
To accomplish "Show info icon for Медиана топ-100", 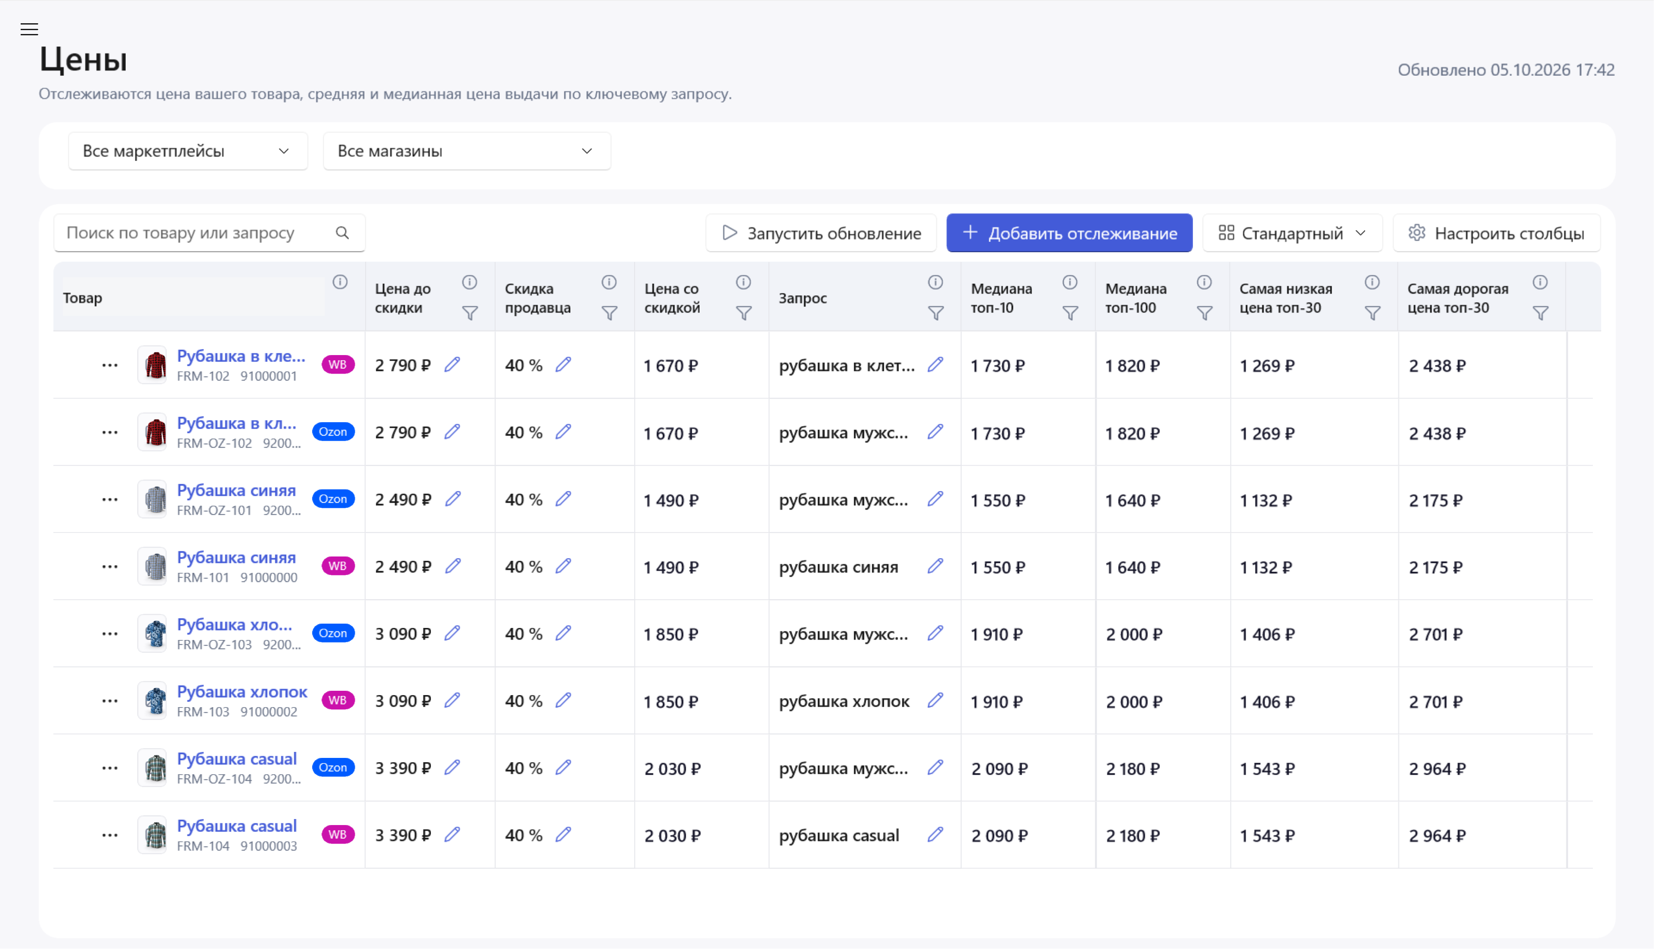I will (1204, 282).
